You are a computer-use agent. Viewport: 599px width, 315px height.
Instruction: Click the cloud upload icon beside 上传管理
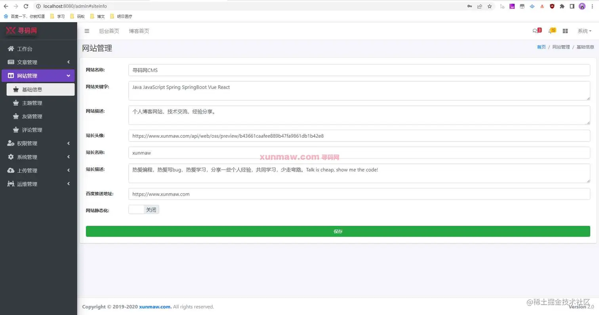coord(11,171)
